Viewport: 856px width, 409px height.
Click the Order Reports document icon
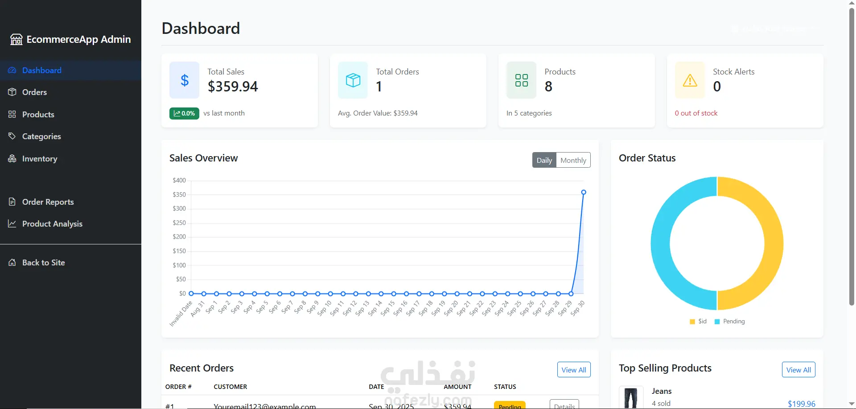(x=12, y=202)
